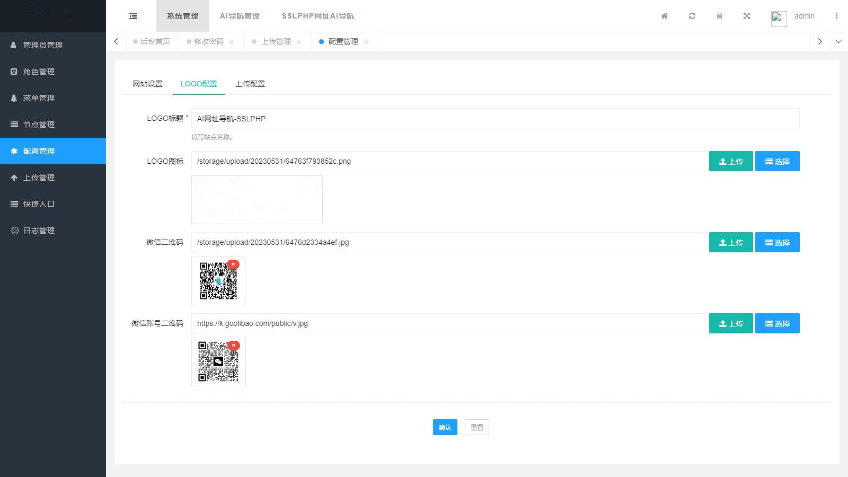Image resolution: width=848 pixels, height=477 pixels.
Task: Open the 上传配置 config tab
Action: [x=250, y=84]
